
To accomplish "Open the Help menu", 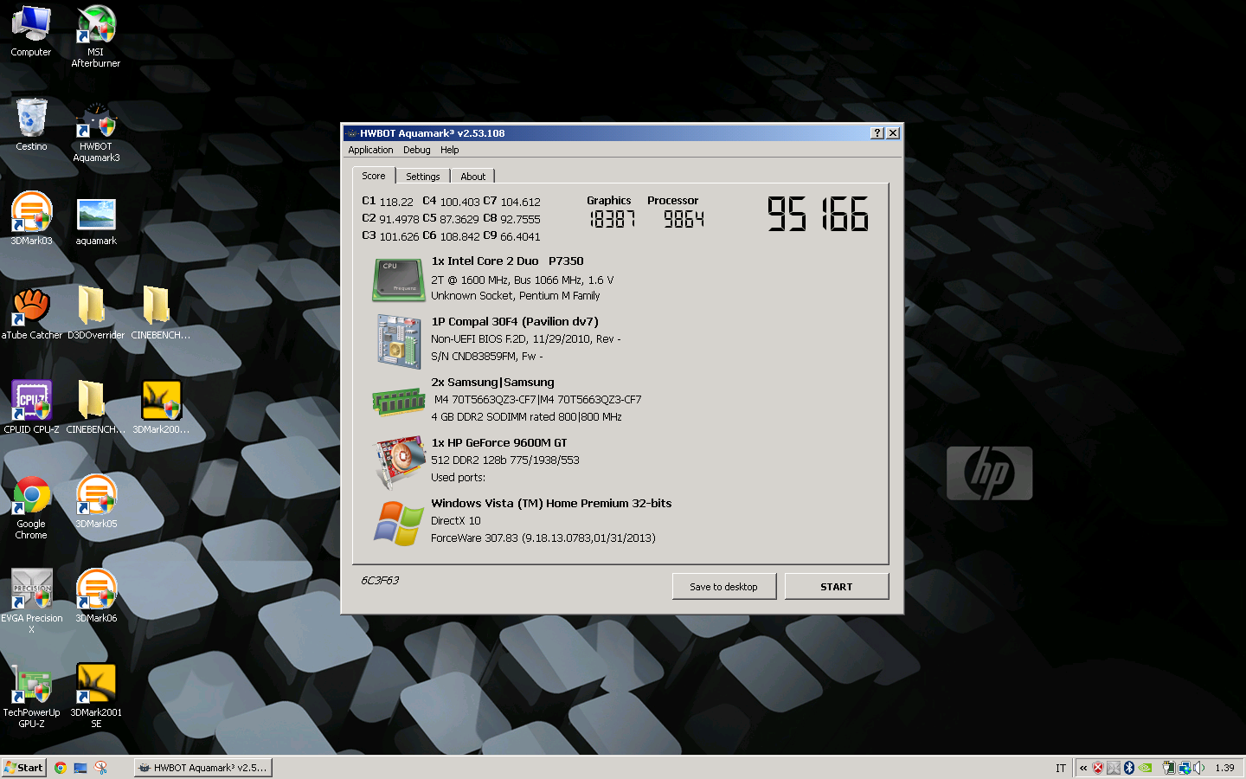I will (x=449, y=150).
